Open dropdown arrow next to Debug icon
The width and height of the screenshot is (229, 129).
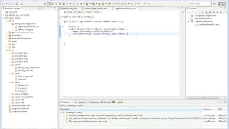coord(84,4)
